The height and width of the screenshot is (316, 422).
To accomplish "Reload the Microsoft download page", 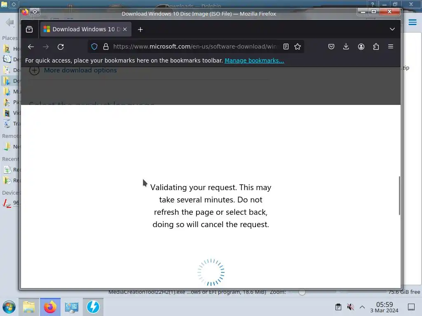I will pyautogui.click(x=61, y=47).
